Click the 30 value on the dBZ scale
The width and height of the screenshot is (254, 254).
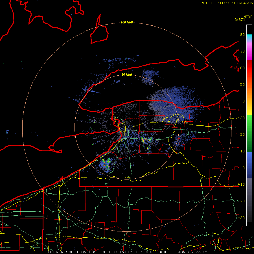(242, 118)
